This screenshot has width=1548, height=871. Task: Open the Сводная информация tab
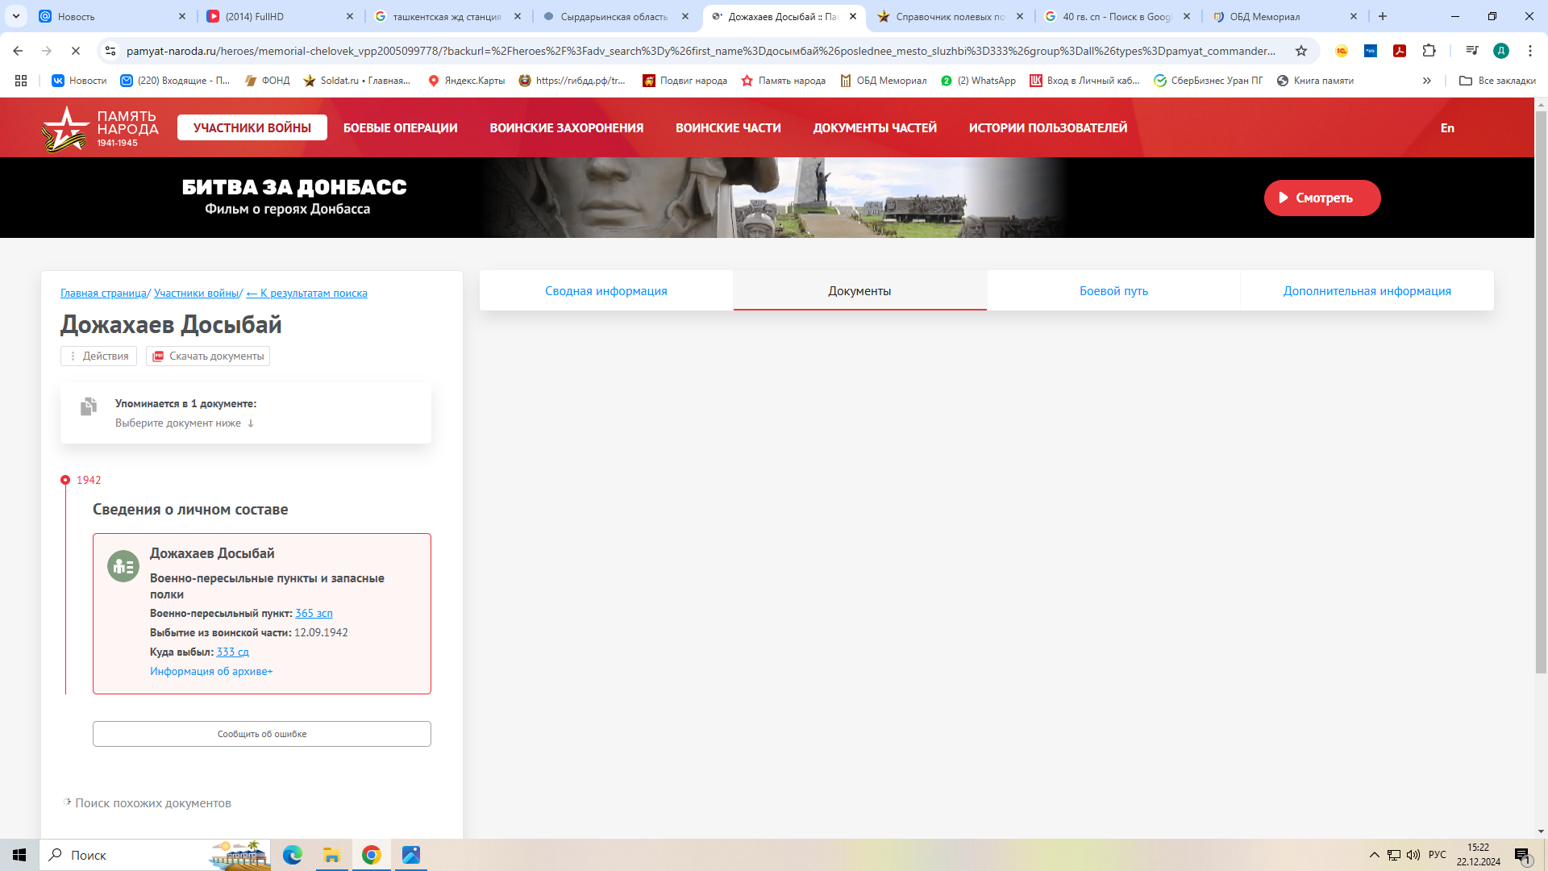tap(605, 291)
